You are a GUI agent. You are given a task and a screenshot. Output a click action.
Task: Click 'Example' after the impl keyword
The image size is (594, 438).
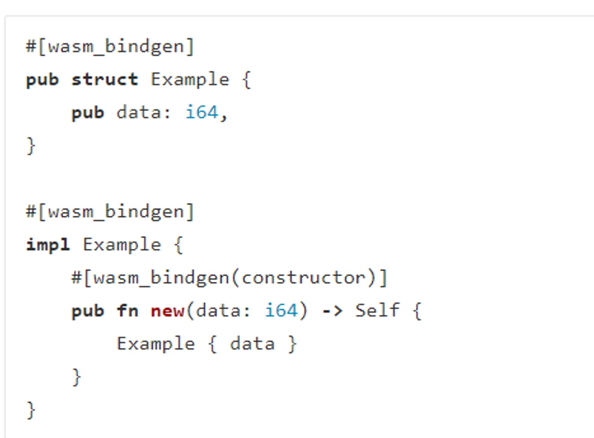pos(122,244)
